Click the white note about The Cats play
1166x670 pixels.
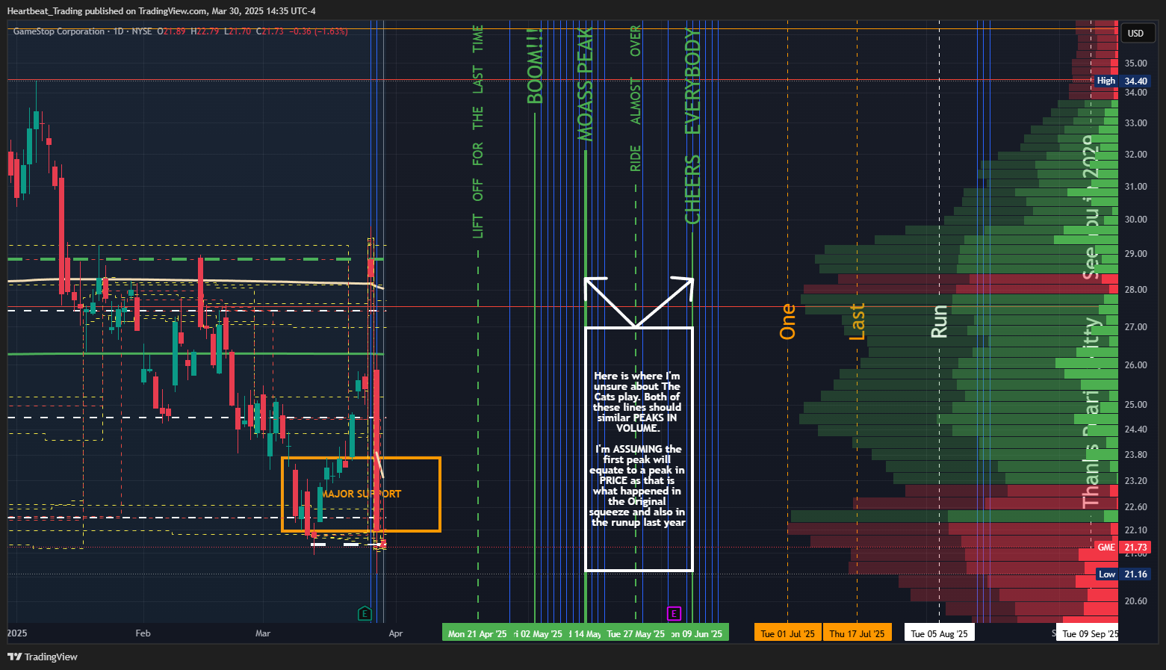638,449
